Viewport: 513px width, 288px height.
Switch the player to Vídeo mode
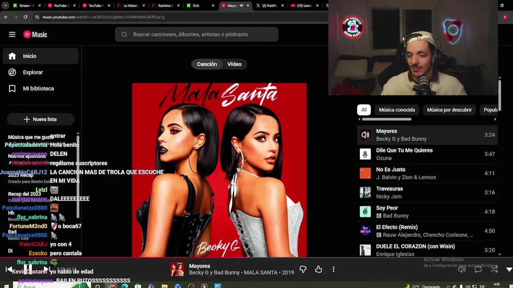click(234, 64)
